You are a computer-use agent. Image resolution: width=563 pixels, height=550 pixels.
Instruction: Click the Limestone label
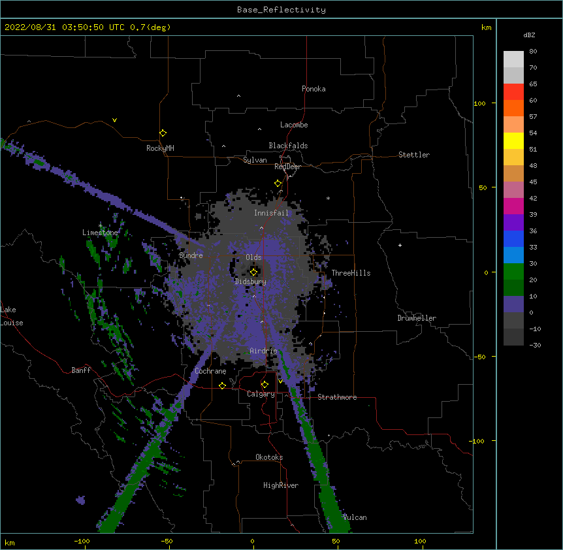coord(100,233)
